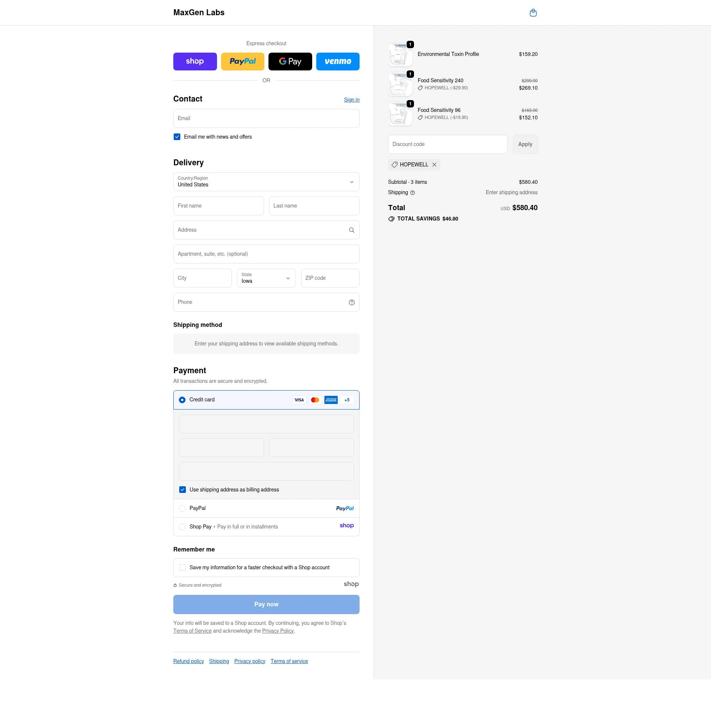
Task: Click the Pay now button
Action: [266, 604]
